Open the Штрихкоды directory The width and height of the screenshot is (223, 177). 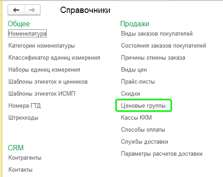tap(23, 118)
